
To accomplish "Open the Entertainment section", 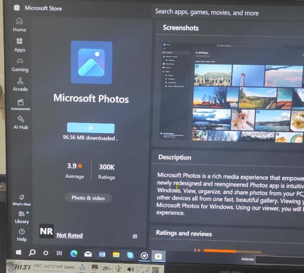I will 20,105.
